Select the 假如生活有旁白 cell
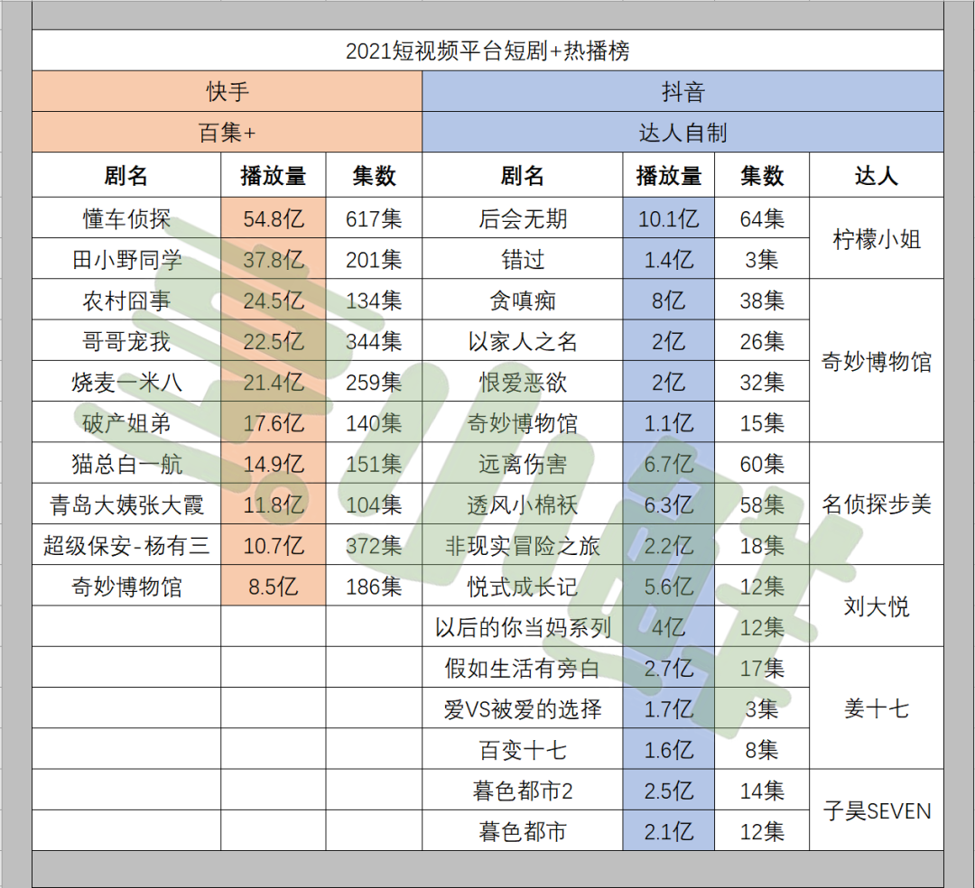The image size is (975, 888). [x=523, y=668]
